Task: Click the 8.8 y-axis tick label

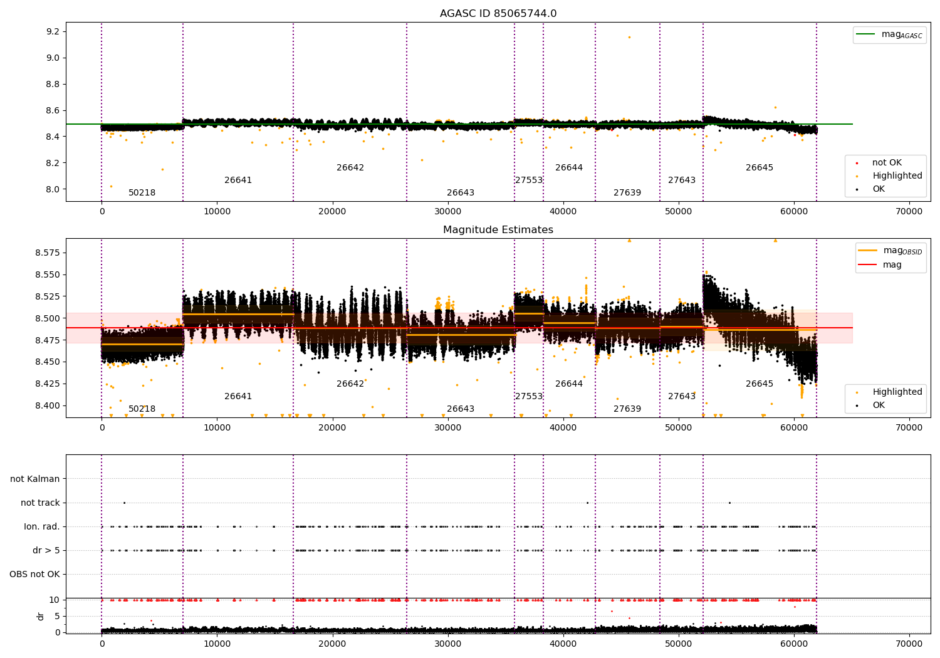Action: click(53, 85)
